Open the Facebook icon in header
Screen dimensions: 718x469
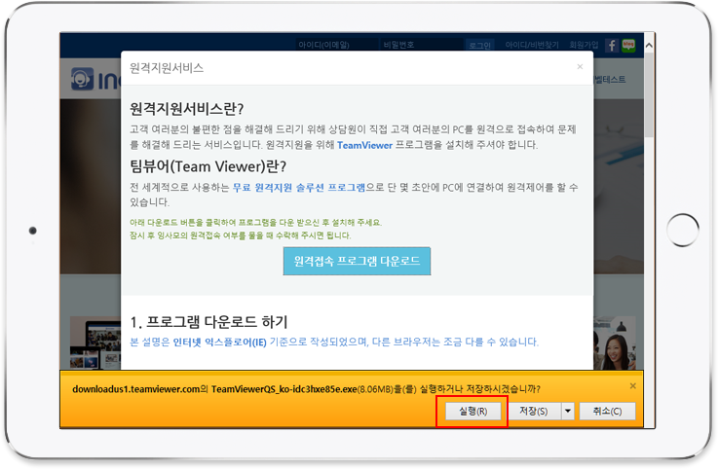point(611,45)
